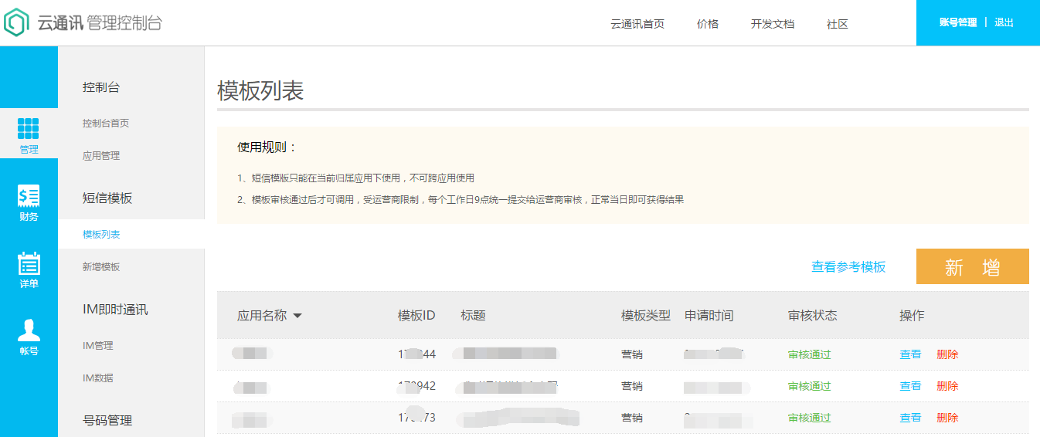Click the 申请时间 column header

(709, 315)
